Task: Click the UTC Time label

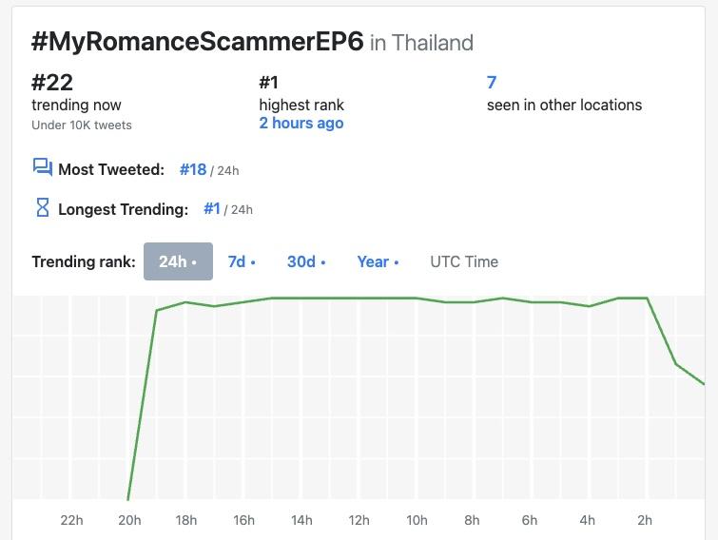Action: click(x=464, y=261)
